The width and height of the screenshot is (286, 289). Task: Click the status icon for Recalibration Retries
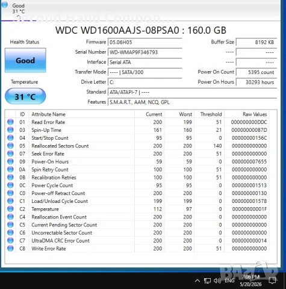click(10, 178)
